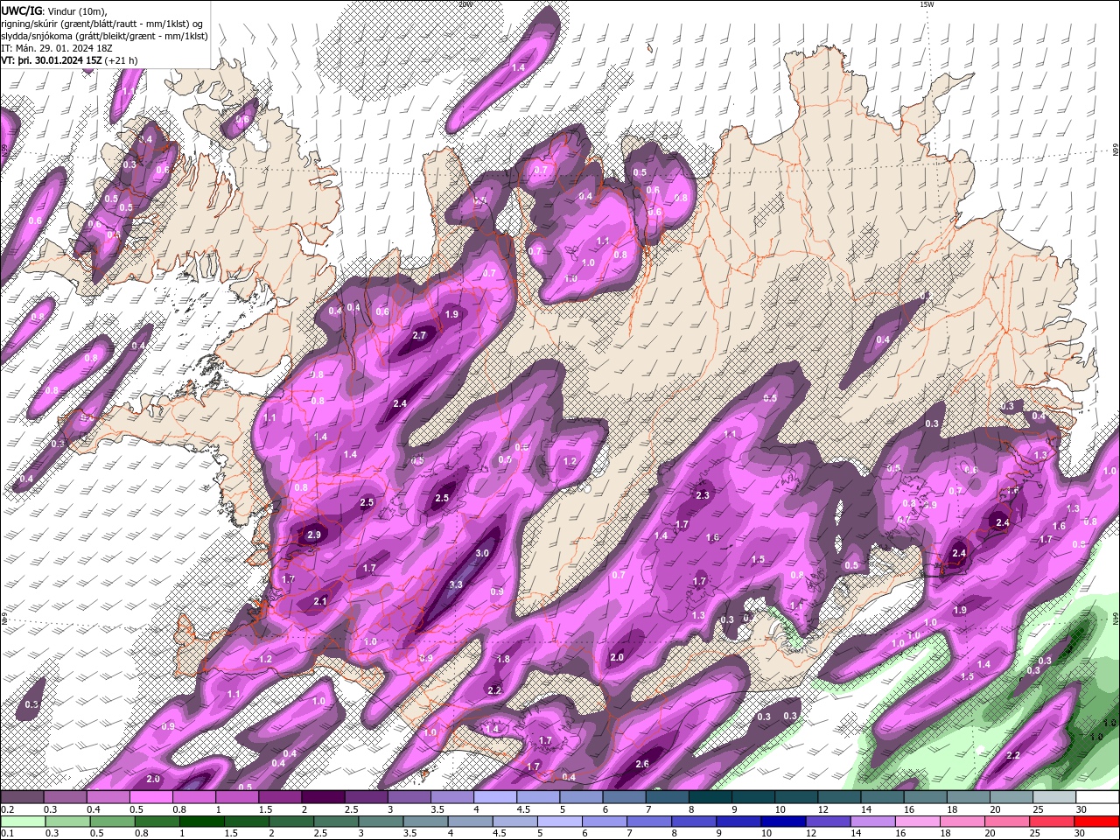
Task: Pick the darkest green rain-scale swatch at 1
Action: (201, 822)
